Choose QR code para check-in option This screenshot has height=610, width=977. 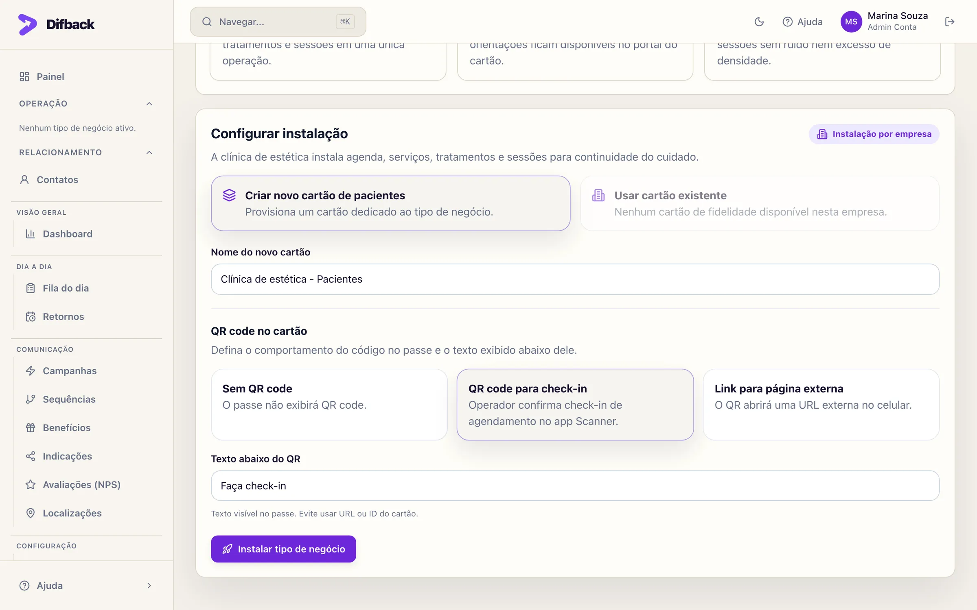click(x=575, y=405)
